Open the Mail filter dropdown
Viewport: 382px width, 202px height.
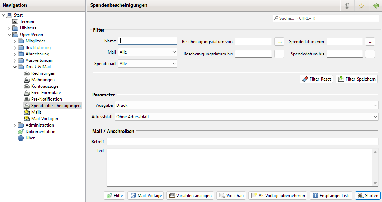[148, 52]
